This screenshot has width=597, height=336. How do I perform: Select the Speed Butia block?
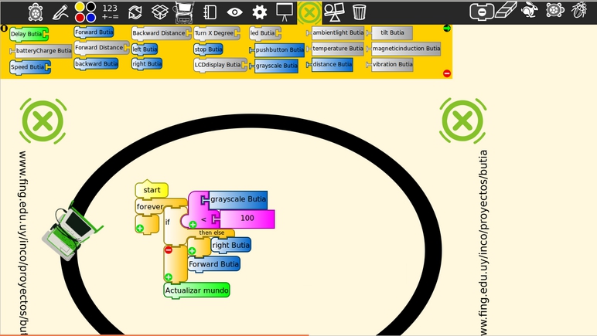(x=30, y=67)
